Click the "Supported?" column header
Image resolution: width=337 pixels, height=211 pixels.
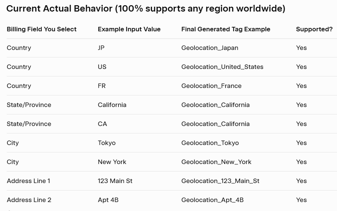click(x=314, y=29)
